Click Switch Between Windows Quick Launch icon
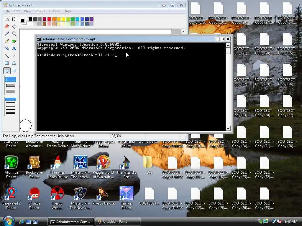This screenshot has height=226, width=302. [35, 222]
